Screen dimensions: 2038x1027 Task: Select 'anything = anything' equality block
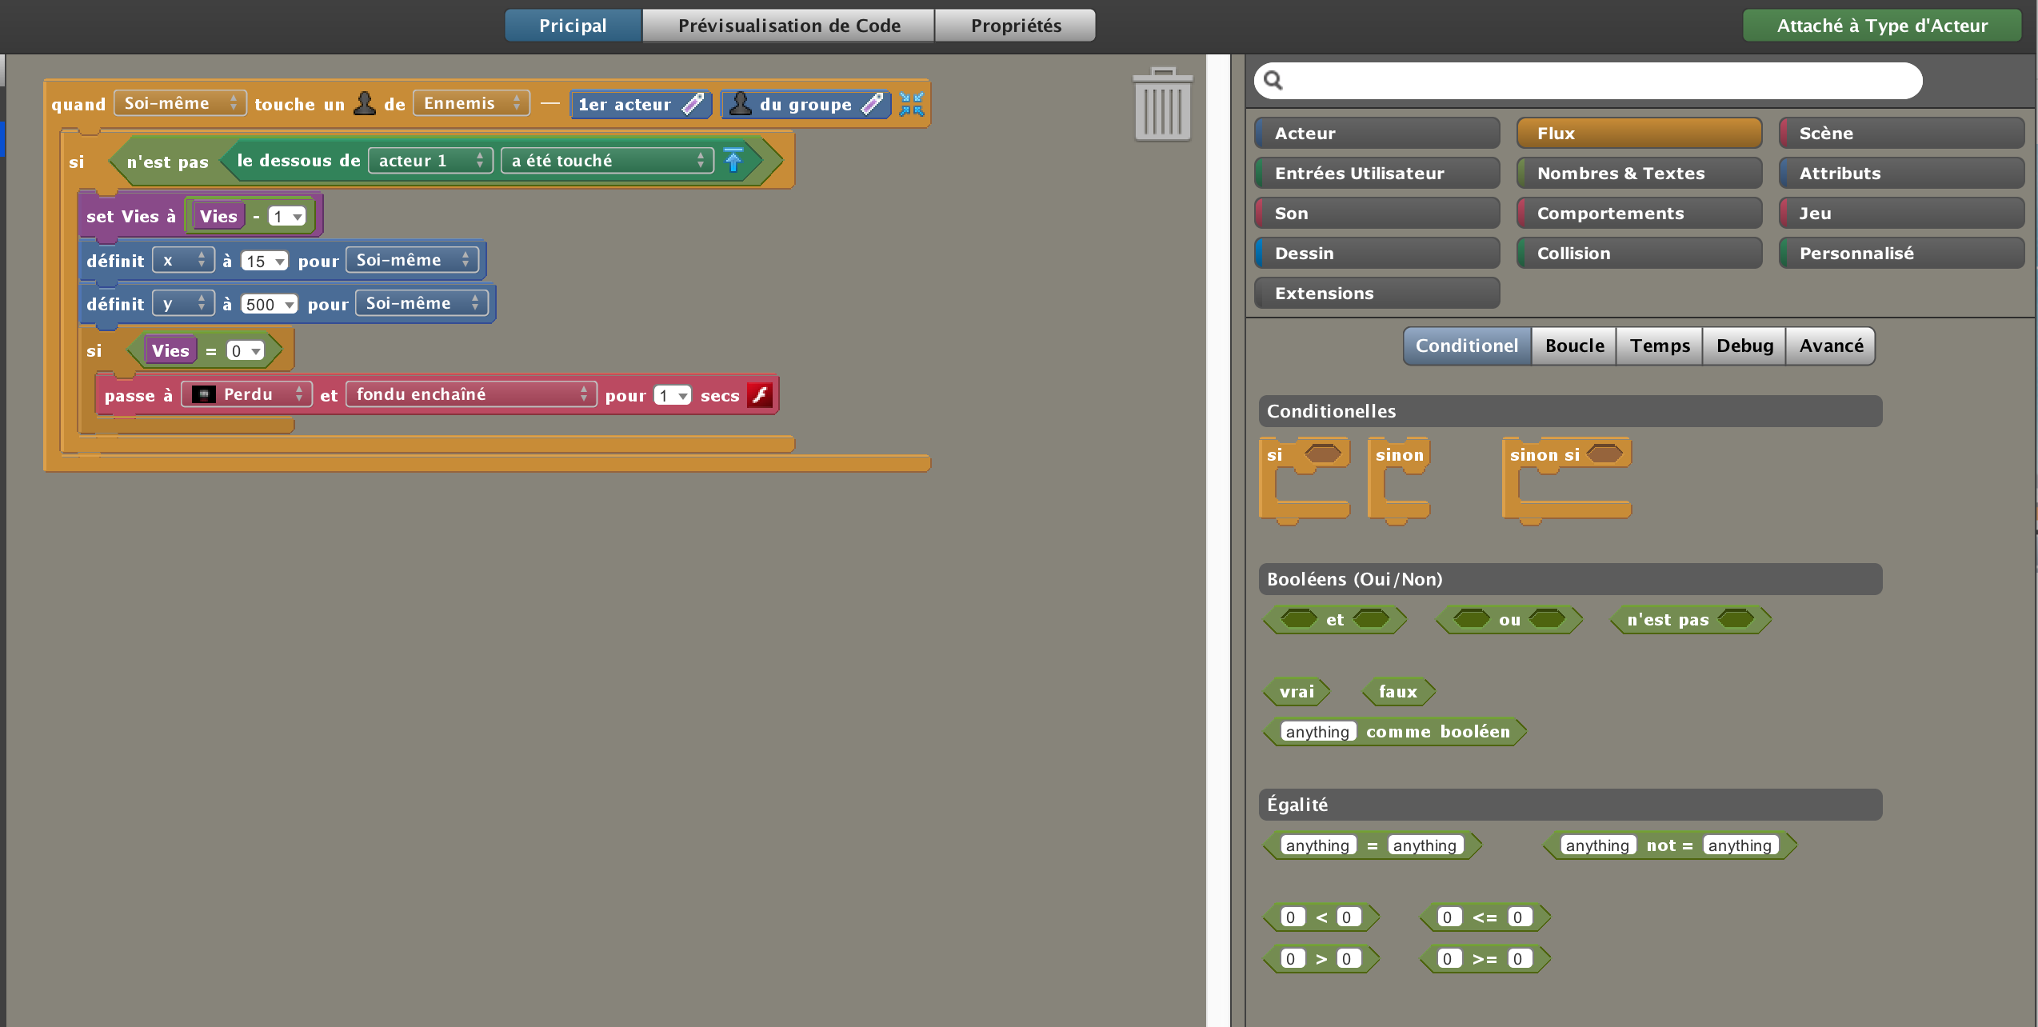1373,845
